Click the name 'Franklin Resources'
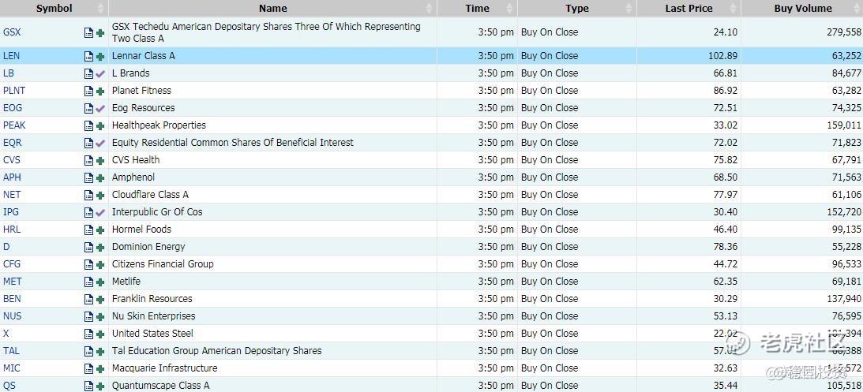 point(152,299)
